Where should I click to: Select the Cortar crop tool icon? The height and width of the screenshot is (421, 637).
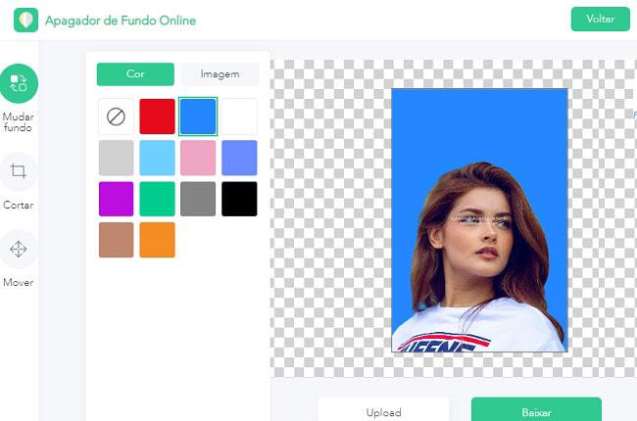click(x=19, y=171)
